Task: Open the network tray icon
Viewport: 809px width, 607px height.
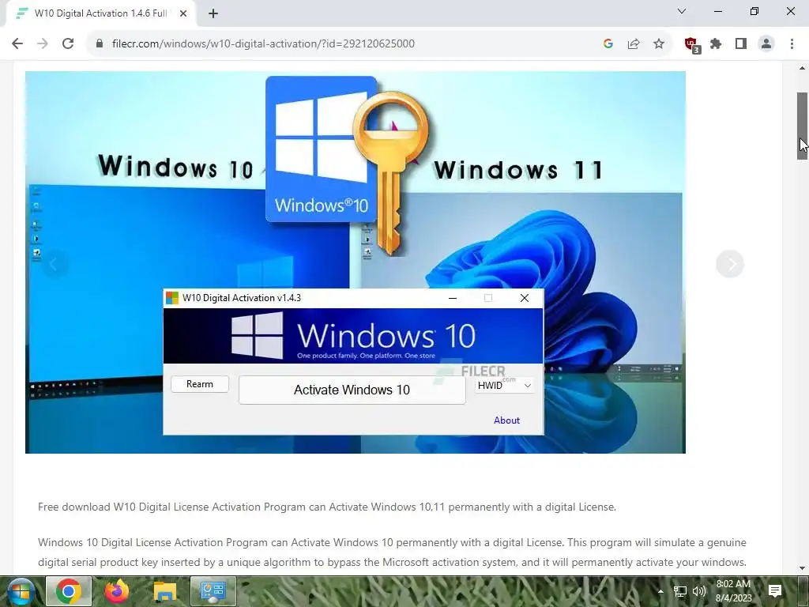Action: (x=680, y=591)
